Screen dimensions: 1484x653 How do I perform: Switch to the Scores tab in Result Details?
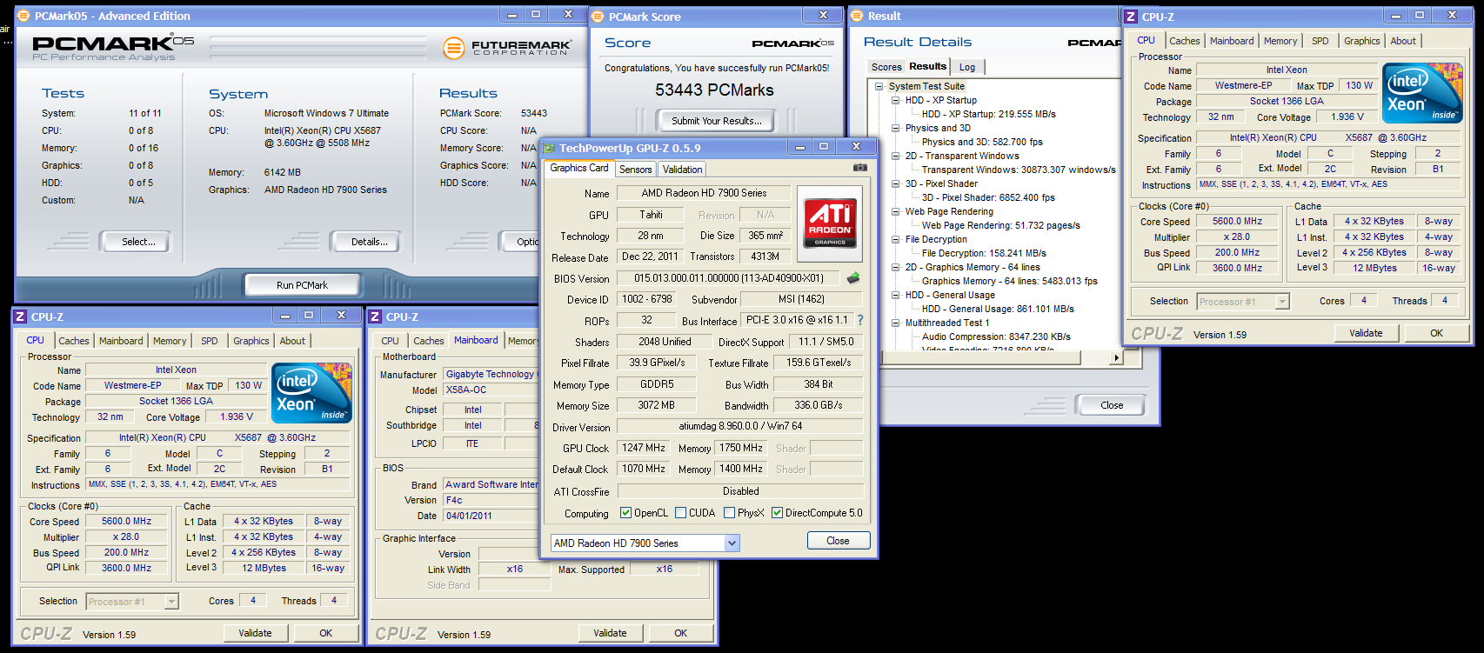(886, 67)
